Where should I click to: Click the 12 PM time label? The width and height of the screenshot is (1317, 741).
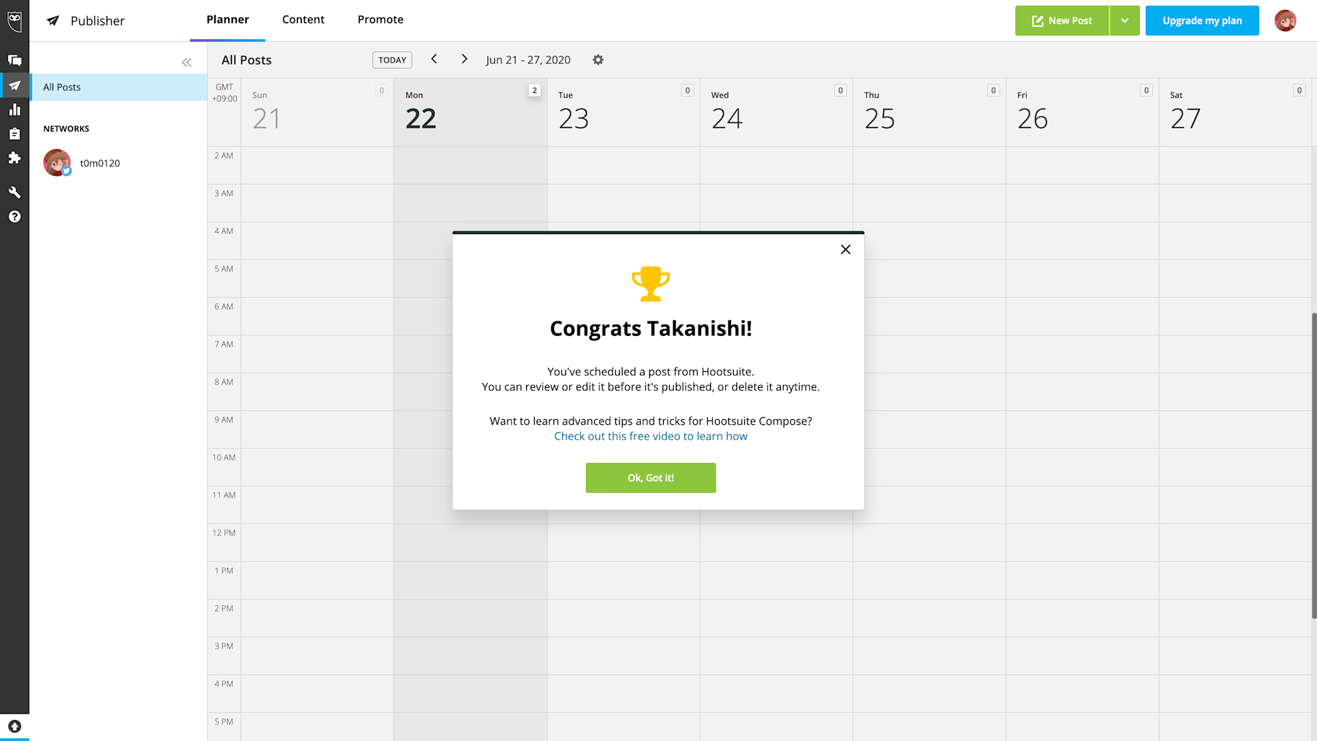tap(224, 533)
